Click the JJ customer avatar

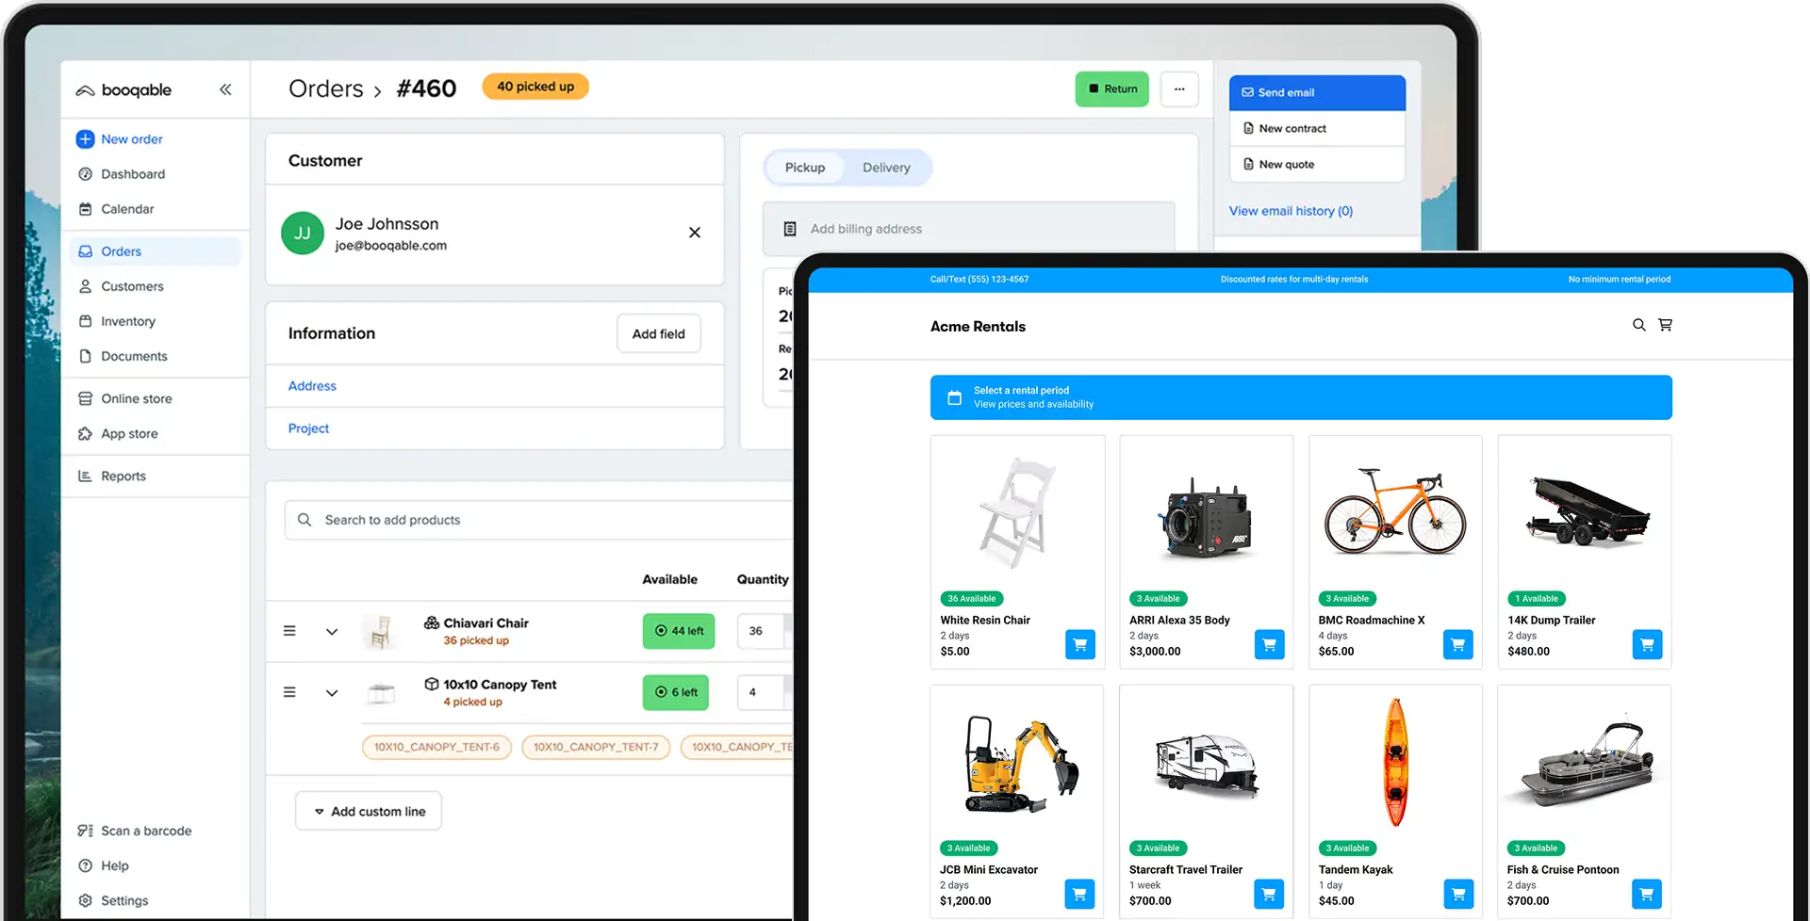coord(303,234)
